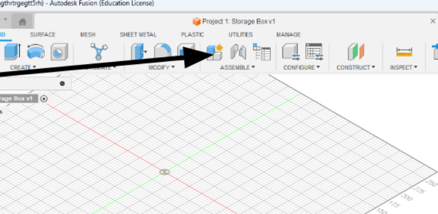
Task: Click the Home tab button
Action: tap(22, 22)
